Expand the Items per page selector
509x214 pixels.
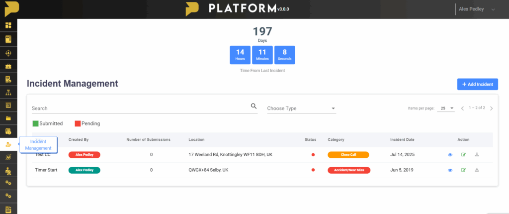(446, 108)
